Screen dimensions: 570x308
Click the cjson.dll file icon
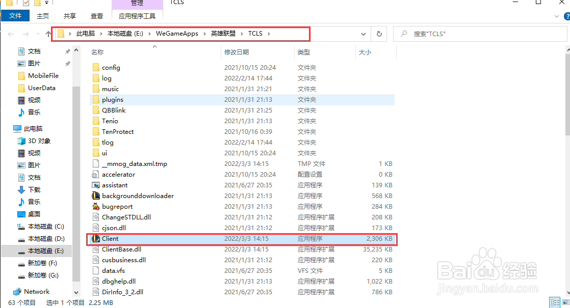coord(96,228)
